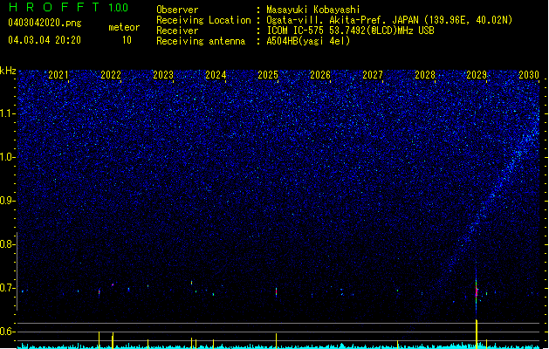Click the meteor count value 10

tap(127, 40)
